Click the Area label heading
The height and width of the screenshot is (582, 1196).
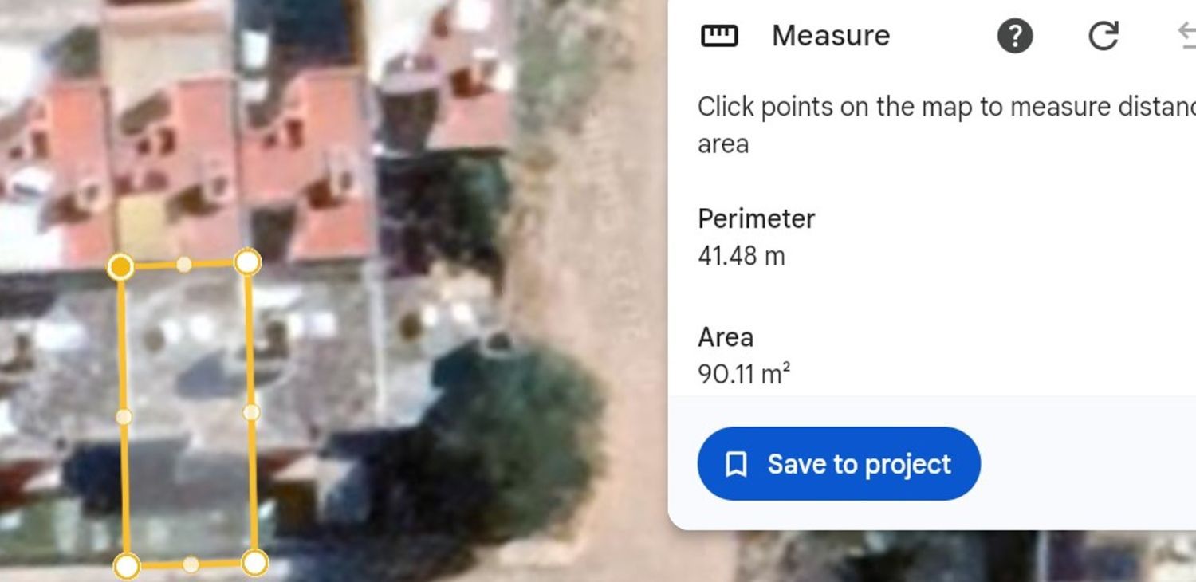coord(726,337)
